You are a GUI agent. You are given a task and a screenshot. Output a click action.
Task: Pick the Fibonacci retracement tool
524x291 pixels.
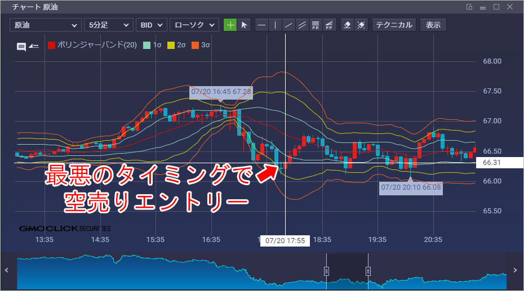pos(316,25)
